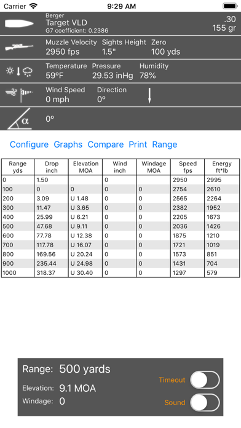This screenshot has width=241, height=428.
Task: Tap the battery status icon
Action: coord(230,6)
